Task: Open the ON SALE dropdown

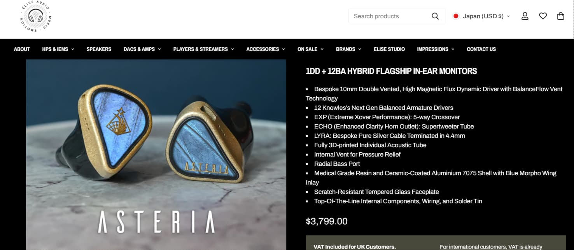Action: [x=310, y=49]
